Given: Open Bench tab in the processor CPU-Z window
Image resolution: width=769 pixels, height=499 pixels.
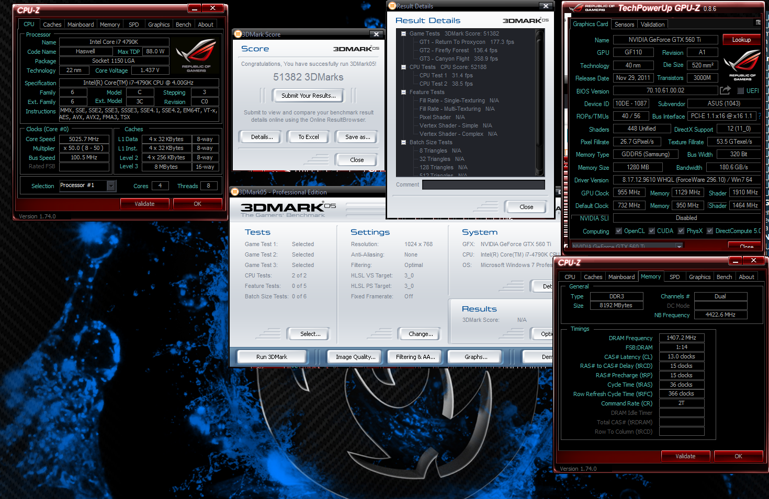Looking at the screenshot, I should click(183, 25).
